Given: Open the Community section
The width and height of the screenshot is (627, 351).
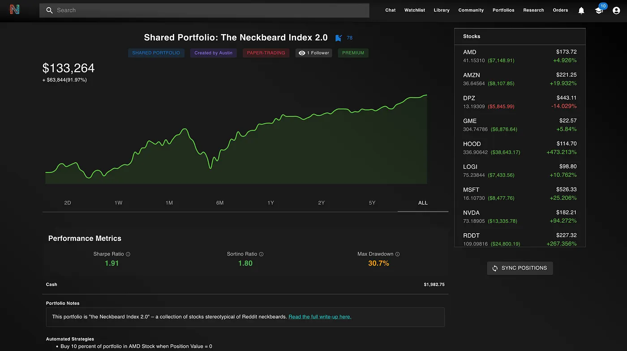Looking at the screenshot, I should click(471, 10).
